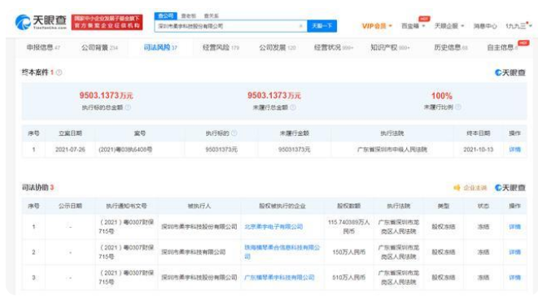Switch to the 历史信息 tab
Screen dimensions: 538x305
point(451,48)
